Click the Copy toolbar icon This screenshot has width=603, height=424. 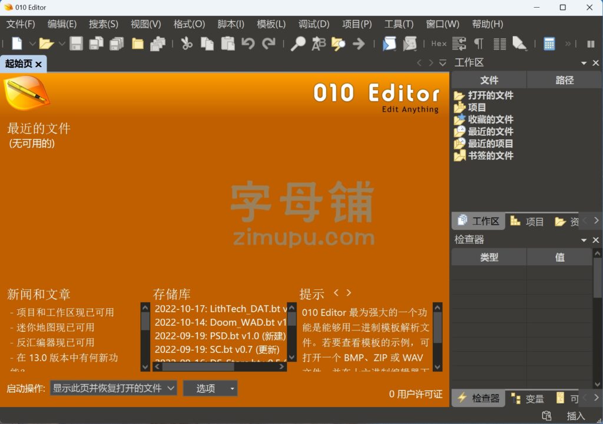coord(207,44)
